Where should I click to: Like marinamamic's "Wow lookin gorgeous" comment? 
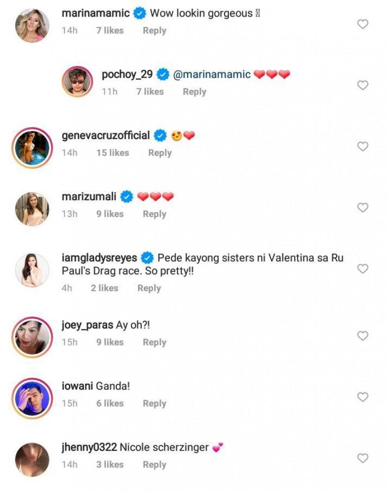coord(363,24)
